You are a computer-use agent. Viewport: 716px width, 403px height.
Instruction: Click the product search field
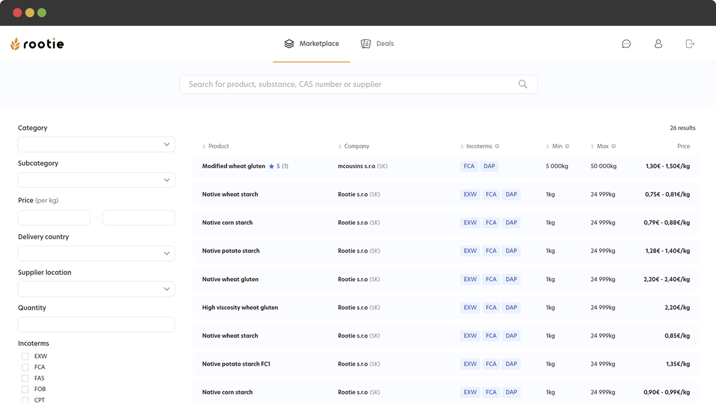pyautogui.click(x=358, y=84)
